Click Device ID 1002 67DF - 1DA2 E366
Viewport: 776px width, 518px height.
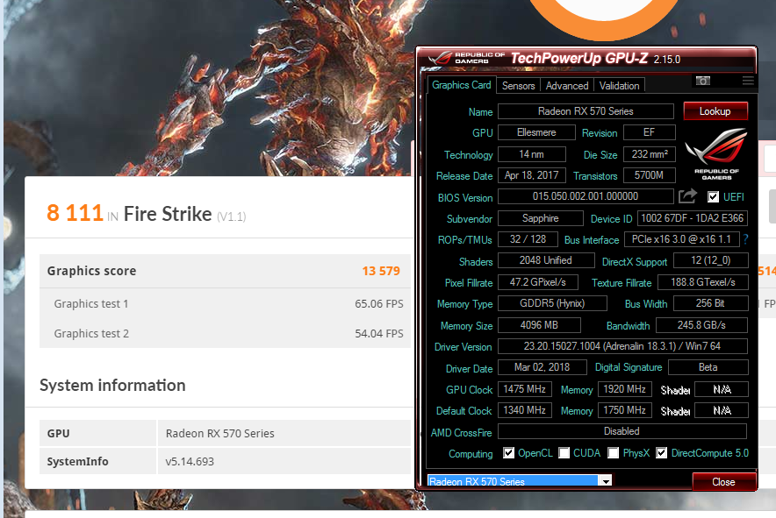coord(692,218)
